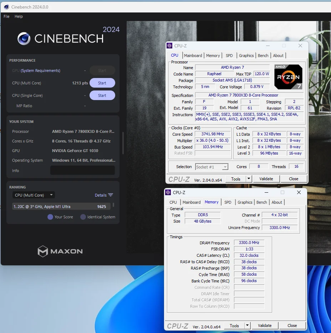
Task: Click the Level 3 cache 96 MBytes value
Action: coord(269,153)
